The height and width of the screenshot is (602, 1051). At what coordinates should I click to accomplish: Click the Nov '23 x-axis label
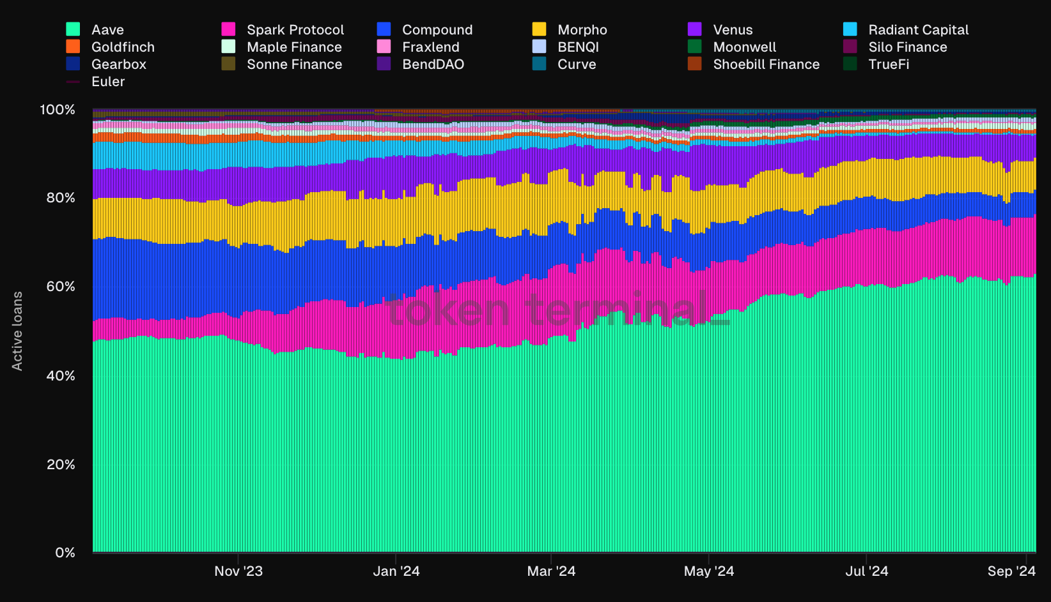point(238,571)
